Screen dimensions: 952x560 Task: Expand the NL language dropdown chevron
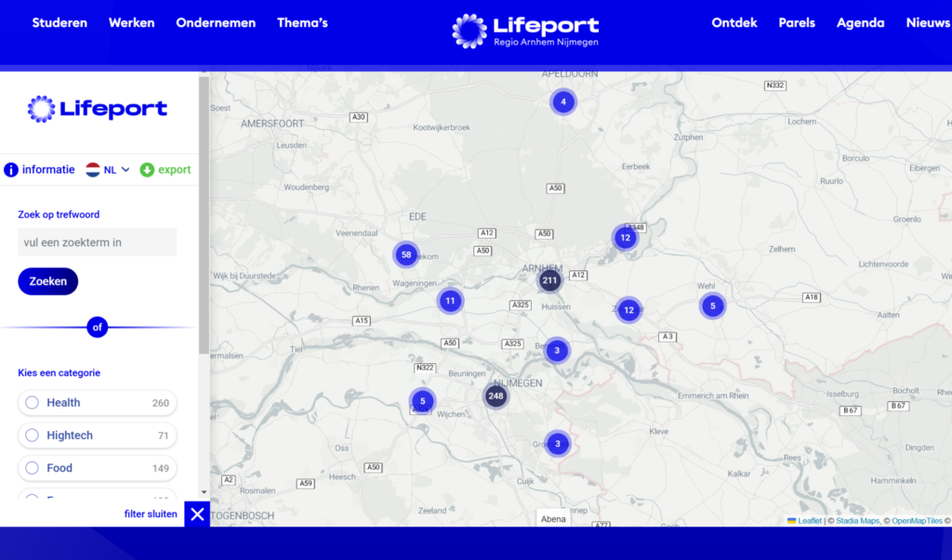tap(126, 170)
